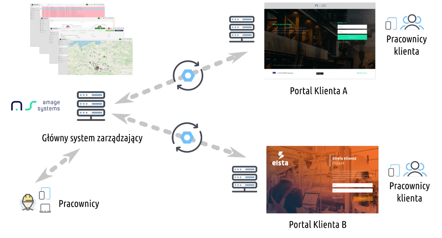Click the users group icon beside Portal A
Screen dimensions: 442x238
pyautogui.click(x=412, y=22)
